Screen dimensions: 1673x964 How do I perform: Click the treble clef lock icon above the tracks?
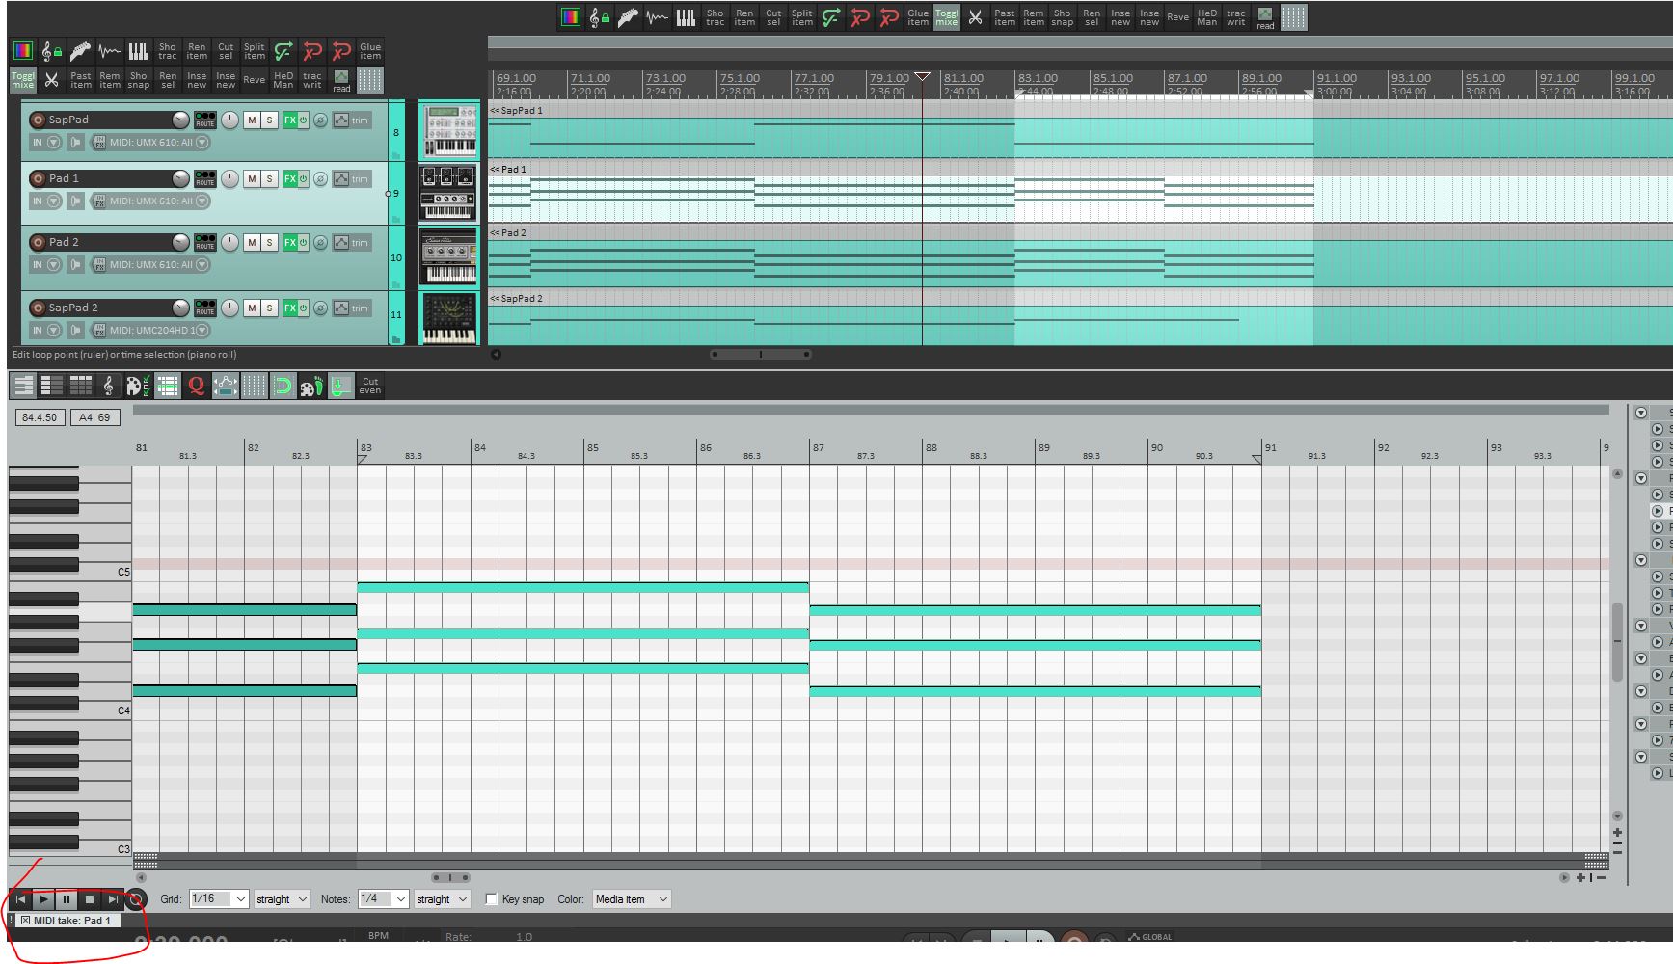click(52, 51)
